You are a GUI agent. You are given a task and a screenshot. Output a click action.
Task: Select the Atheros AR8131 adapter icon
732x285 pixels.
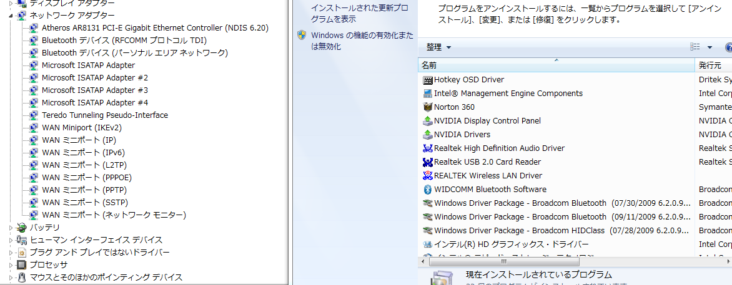pyautogui.click(x=34, y=28)
